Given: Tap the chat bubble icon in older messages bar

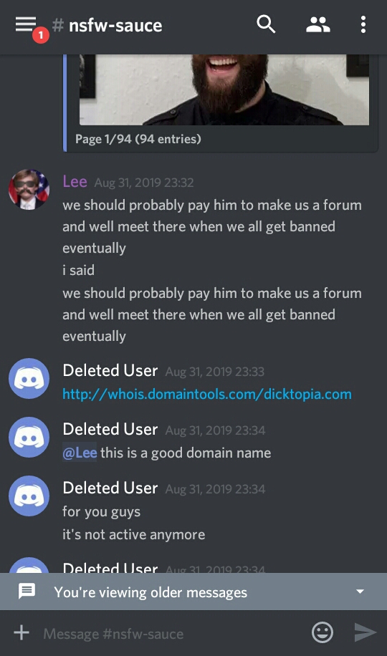Looking at the screenshot, I should pyautogui.click(x=27, y=591).
